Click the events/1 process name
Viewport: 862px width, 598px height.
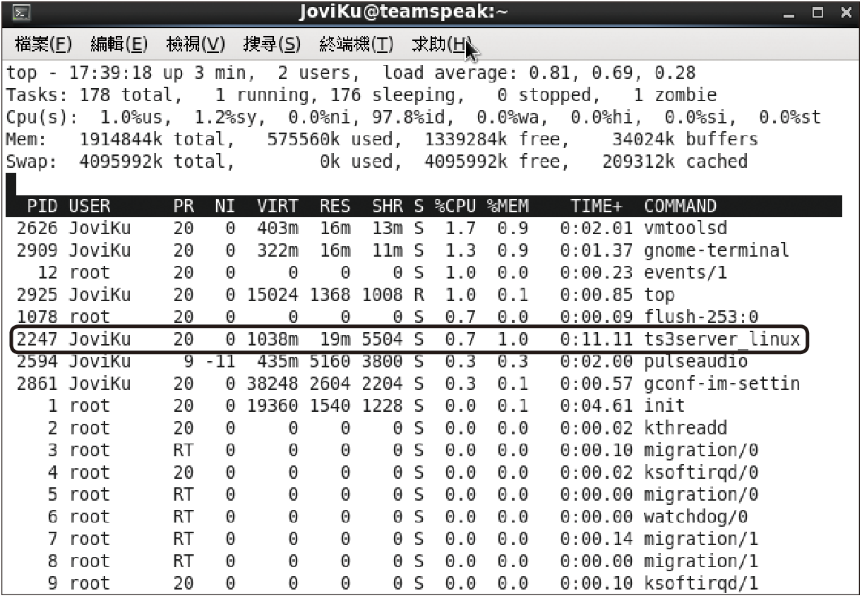tap(686, 273)
